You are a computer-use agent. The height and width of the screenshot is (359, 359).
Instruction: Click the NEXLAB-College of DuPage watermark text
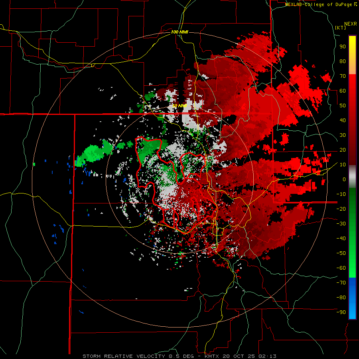click(321, 4)
